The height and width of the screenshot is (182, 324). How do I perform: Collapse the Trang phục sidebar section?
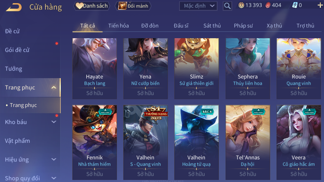[54, 88]
